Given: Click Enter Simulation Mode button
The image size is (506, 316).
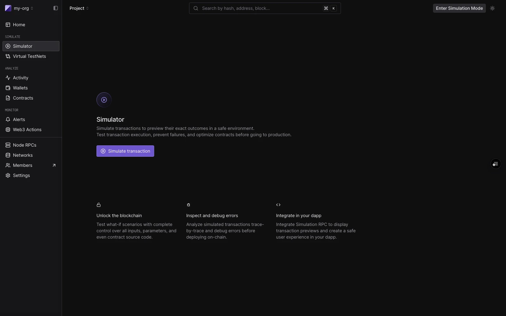Looking at the screenshot, I should coord(459,8).
